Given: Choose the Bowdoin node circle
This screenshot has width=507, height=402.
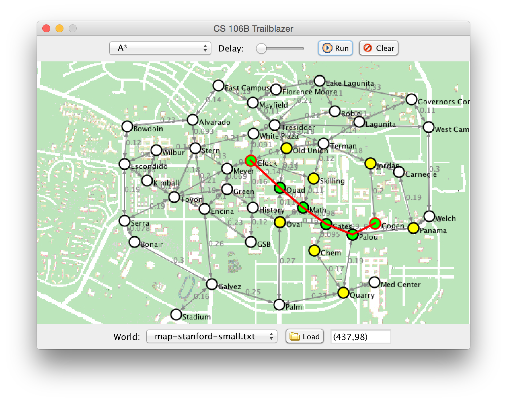Looking at the screenshot, I should coord(127,126).
